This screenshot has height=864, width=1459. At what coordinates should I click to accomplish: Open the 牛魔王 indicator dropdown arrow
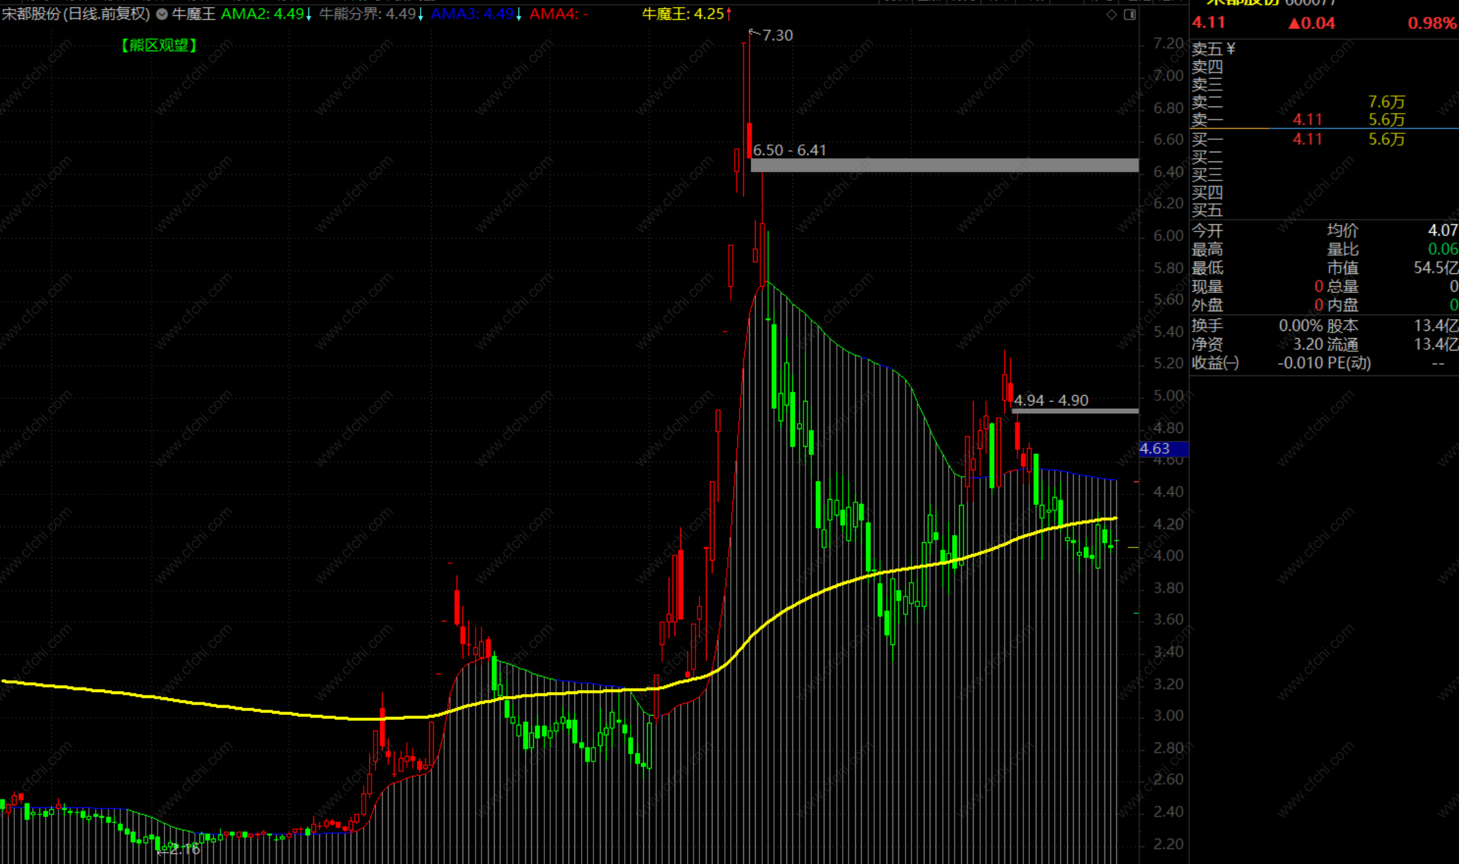162,14
